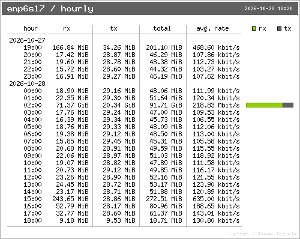The width and height of the screenshot is (300, 239).
Task: Click the 06:00 hour label
Action: 32,134
